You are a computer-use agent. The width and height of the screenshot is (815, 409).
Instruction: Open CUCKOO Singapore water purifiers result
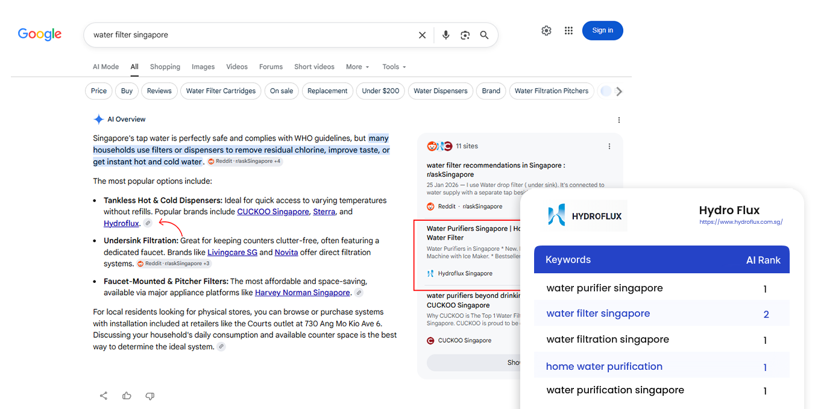473,300
